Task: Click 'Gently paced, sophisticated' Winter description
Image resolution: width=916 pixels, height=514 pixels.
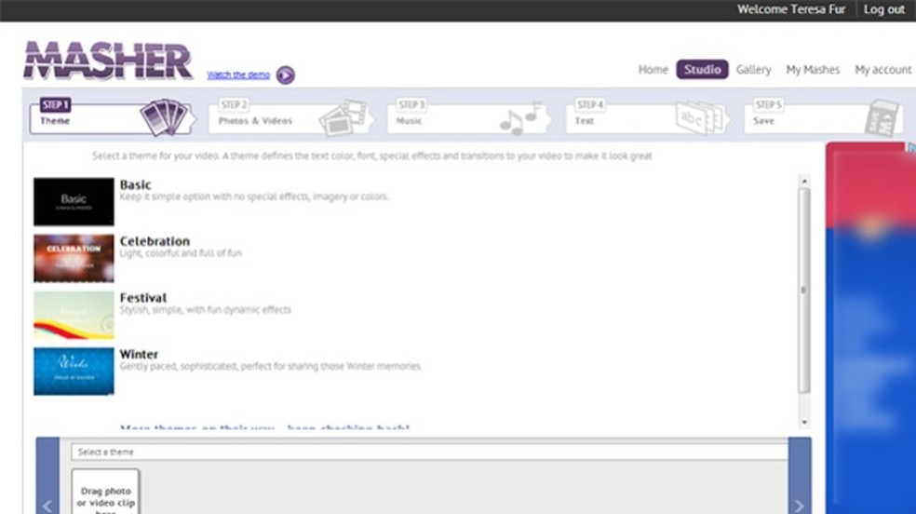Action: click(x=271, y=366)
